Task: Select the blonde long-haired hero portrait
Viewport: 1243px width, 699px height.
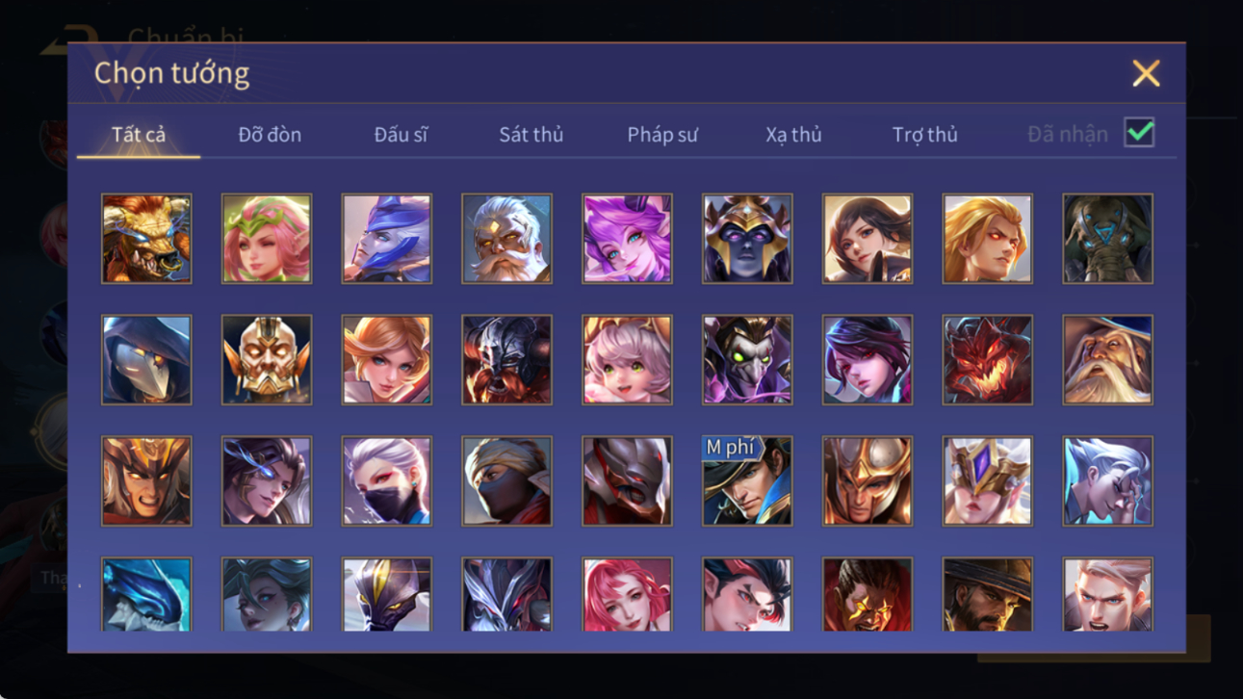Action: click(987, 239)
